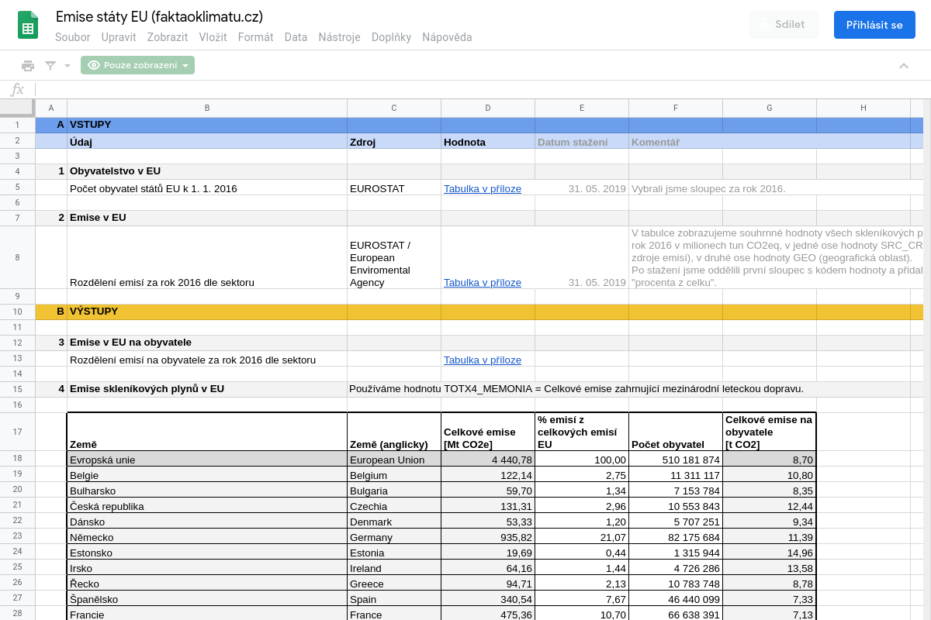Click 'Emise skleníkových plynů v EU' cell
This screenshot has height=620, width=931.
tap(207, 389)
